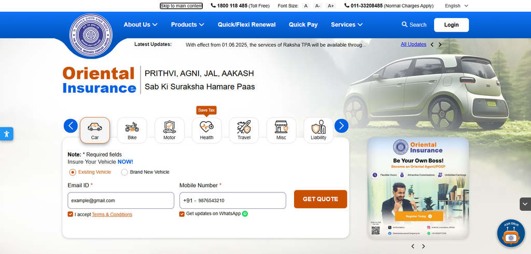Select Brand New Vehicle radio option

124,172
